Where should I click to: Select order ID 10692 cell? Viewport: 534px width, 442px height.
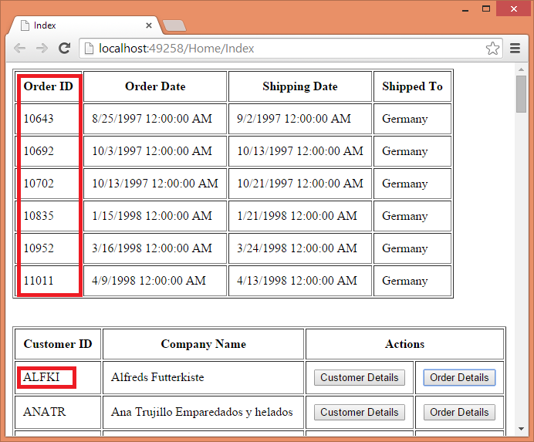click(49, 151)
